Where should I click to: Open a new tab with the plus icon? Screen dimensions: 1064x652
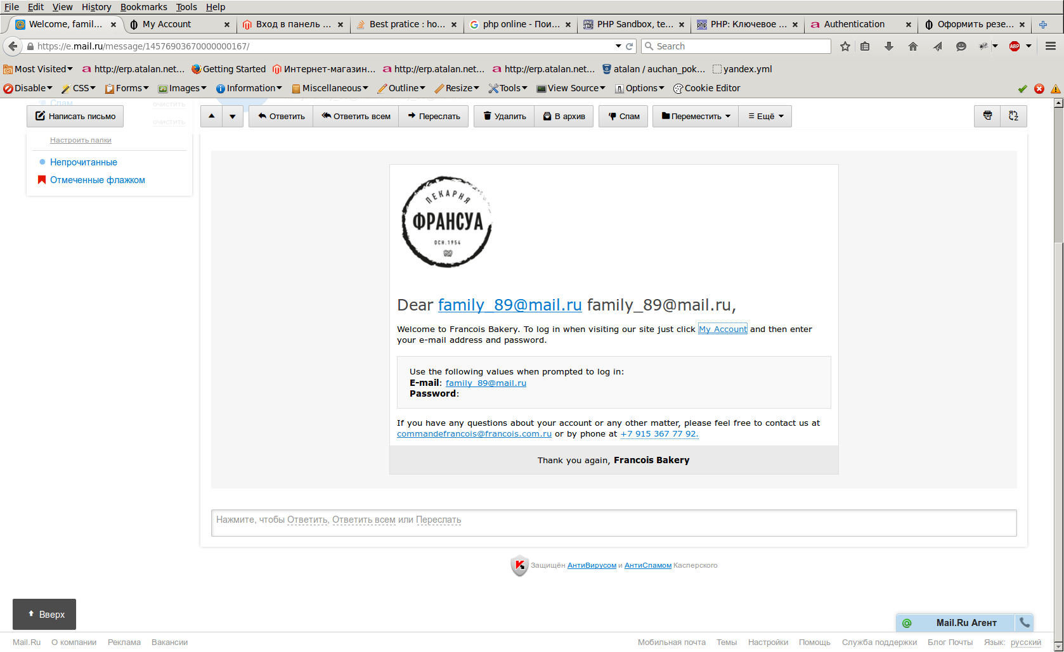tap(1043, 25)
